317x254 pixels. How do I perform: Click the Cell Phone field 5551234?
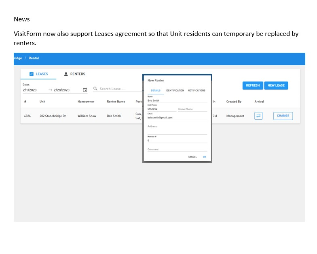click(x=162, y=108)
